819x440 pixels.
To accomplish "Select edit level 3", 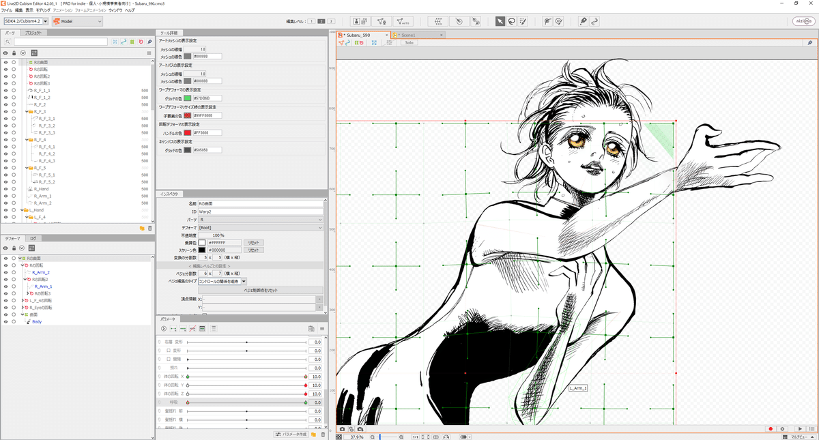I will pos(331,22).
